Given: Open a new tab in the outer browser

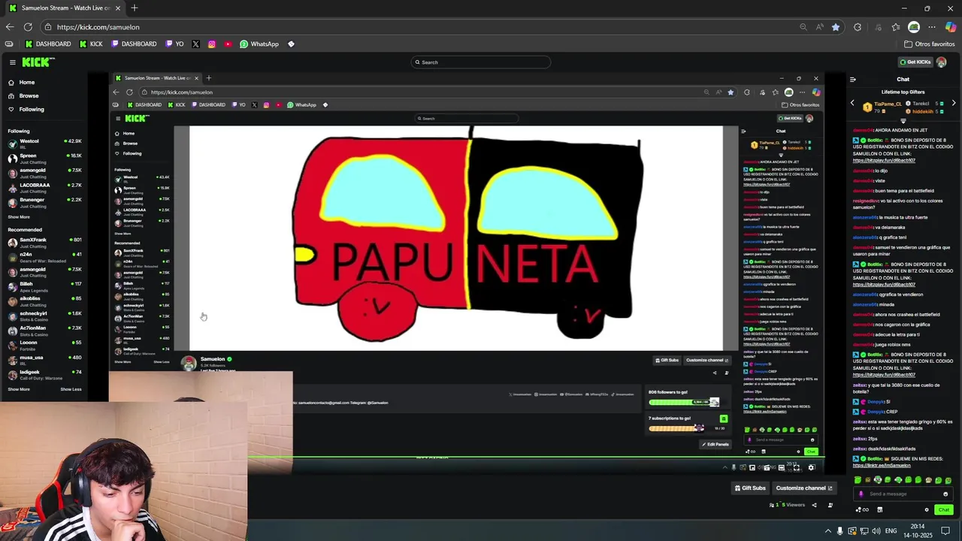Looking at the screenshot, I should click(135, 8).
